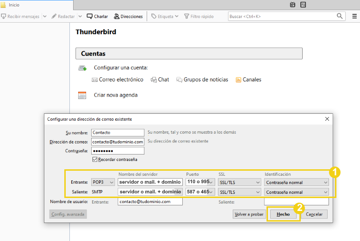This screenshot has height=241, width=360.
Task: Click the Saliente username field
Action: tap(297, 202)
